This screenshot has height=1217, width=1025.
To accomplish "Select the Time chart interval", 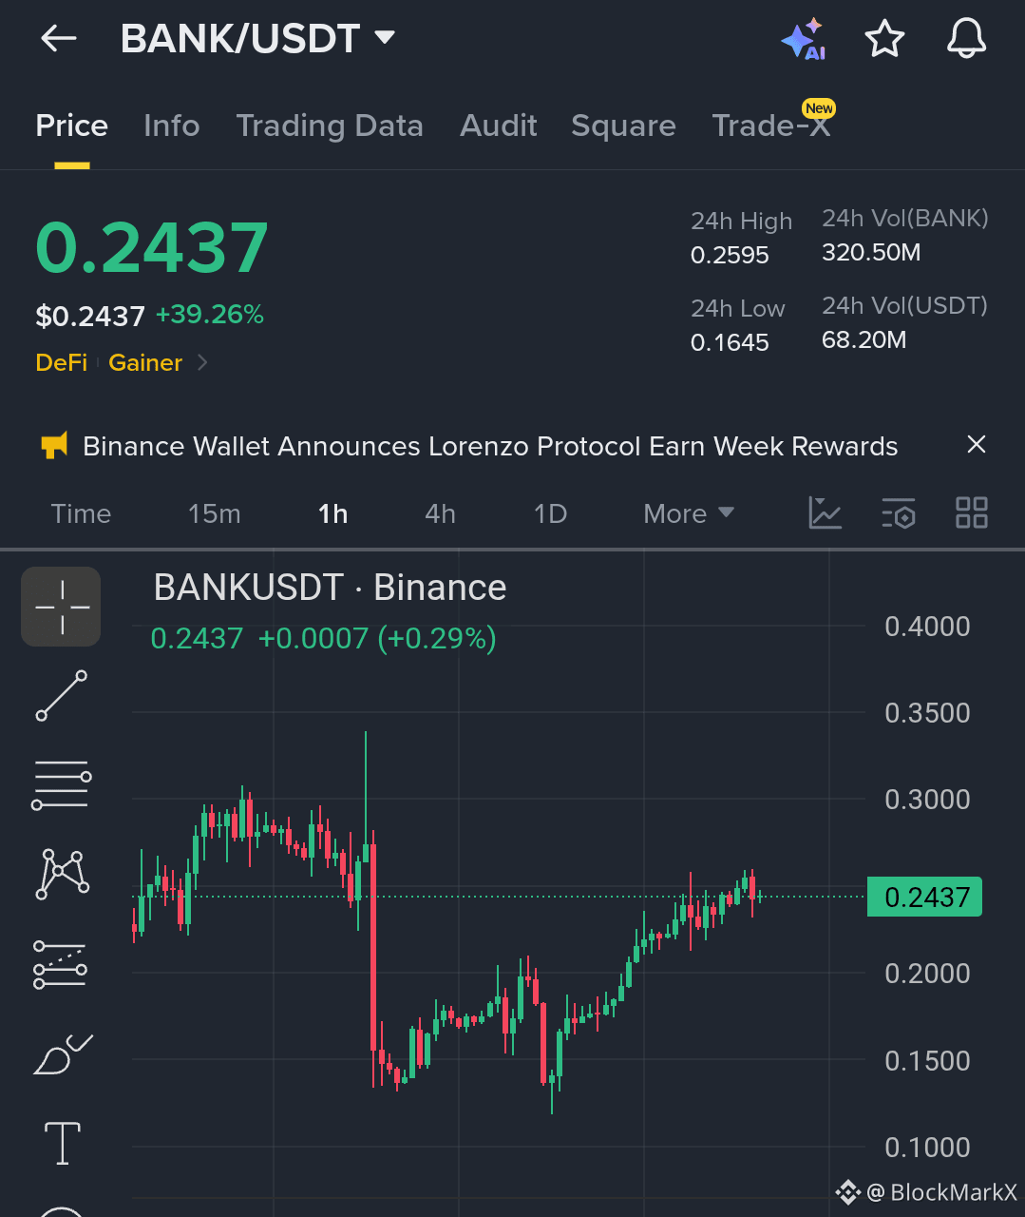I will [x=81, y=513].
